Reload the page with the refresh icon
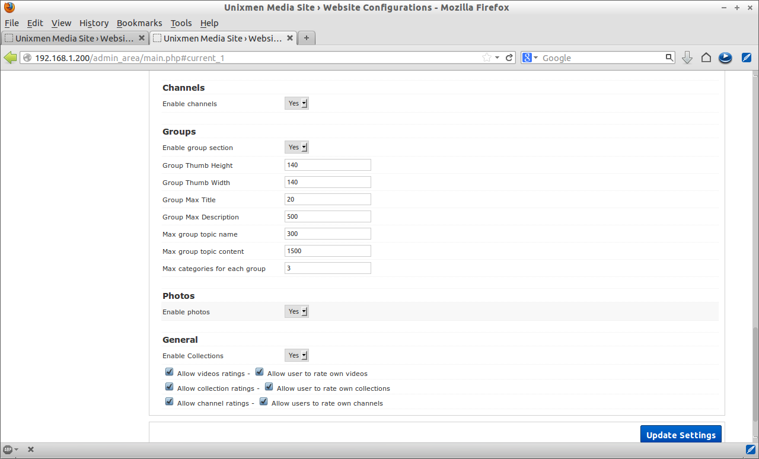The image size is (759, 459). (509, 58)
